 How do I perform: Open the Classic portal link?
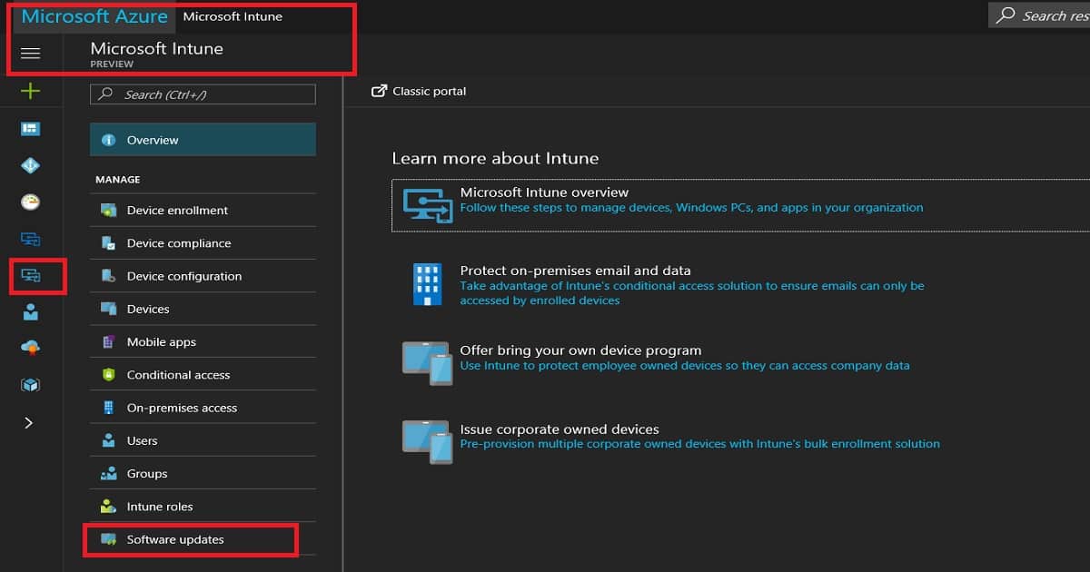(421, 91)
